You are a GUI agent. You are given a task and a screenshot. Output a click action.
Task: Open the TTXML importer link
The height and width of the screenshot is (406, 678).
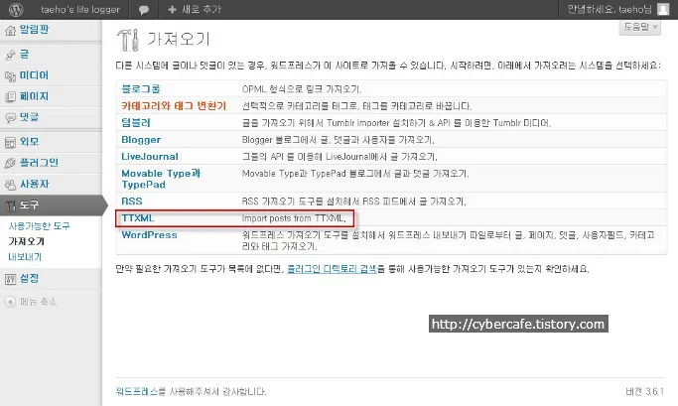138,218
